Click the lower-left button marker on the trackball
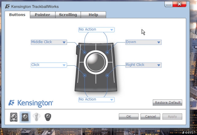This screenshot has width=197, height=135. click(85, 75)
